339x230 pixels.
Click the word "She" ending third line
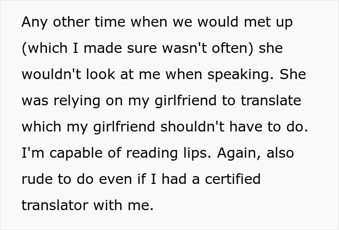(293, 75)
